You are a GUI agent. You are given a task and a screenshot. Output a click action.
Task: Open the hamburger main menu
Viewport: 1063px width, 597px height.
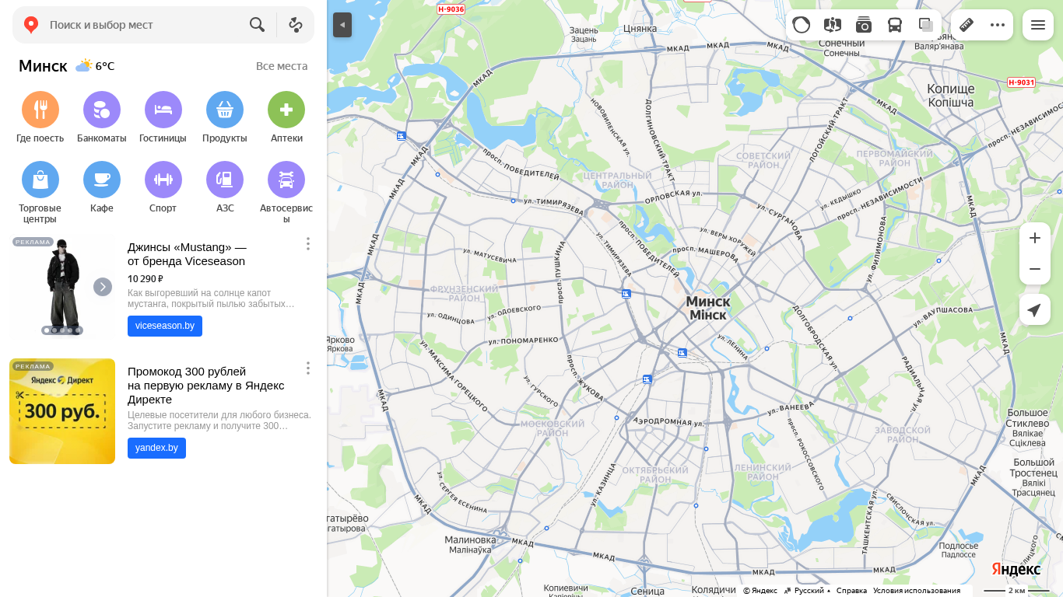(x=1038, y=25)
